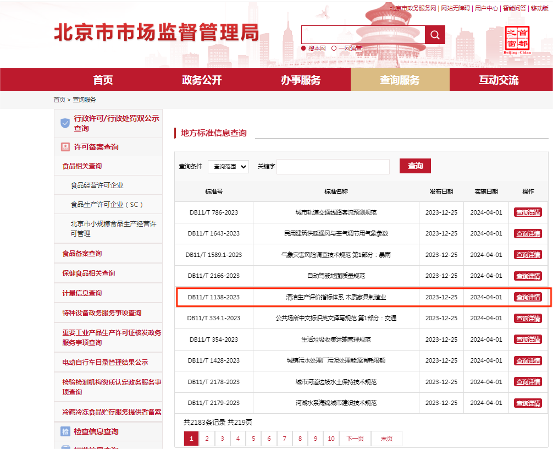553x449 pixels.
Task: Click standard name 生活垃圾收集运输管理规范
Action: point(336,340)
